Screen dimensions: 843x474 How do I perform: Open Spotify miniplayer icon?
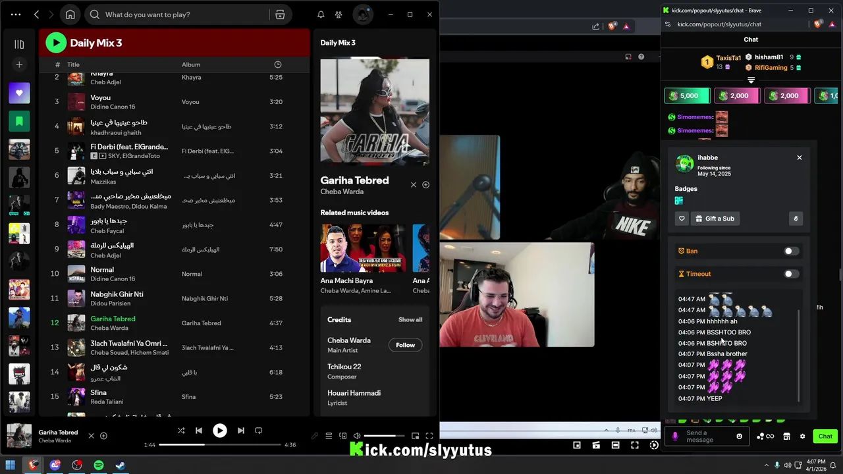point(416,436)
